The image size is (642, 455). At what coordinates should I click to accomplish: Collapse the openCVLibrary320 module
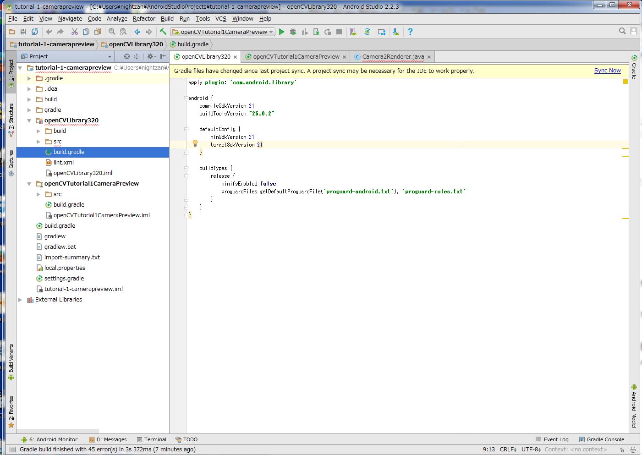tap(29, 121)
